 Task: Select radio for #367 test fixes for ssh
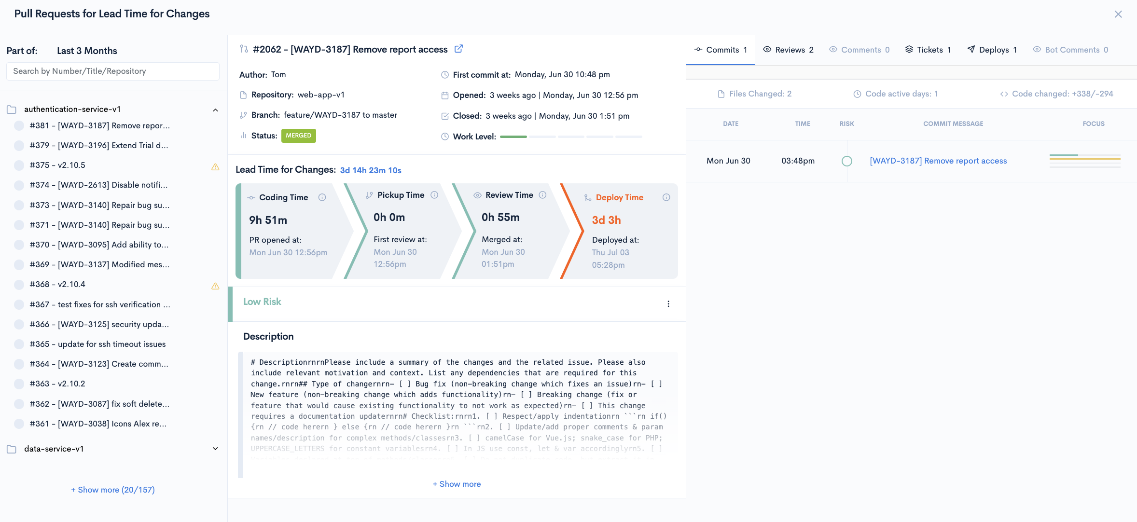point(19,305)
